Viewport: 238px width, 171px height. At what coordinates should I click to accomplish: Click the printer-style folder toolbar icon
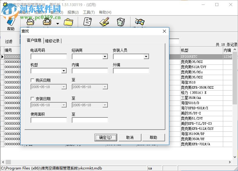47,22
